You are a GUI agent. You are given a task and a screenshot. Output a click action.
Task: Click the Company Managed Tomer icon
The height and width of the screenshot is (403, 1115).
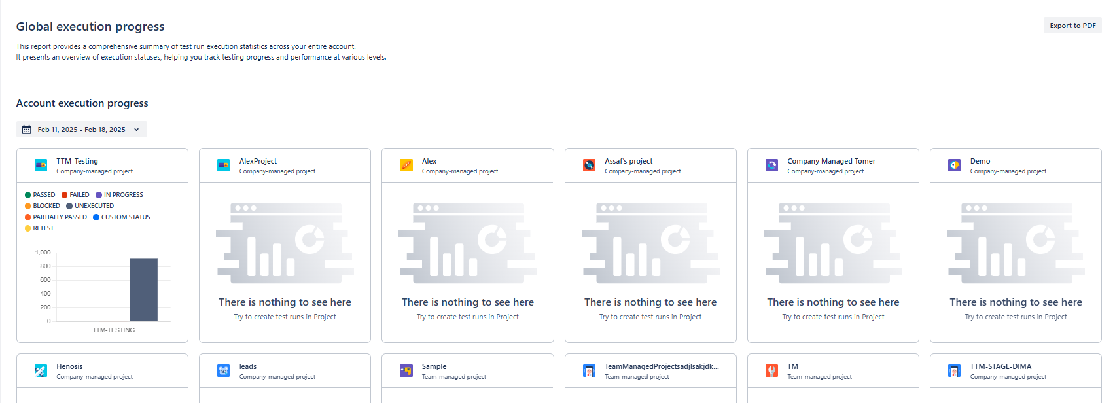tap(771, 166)
